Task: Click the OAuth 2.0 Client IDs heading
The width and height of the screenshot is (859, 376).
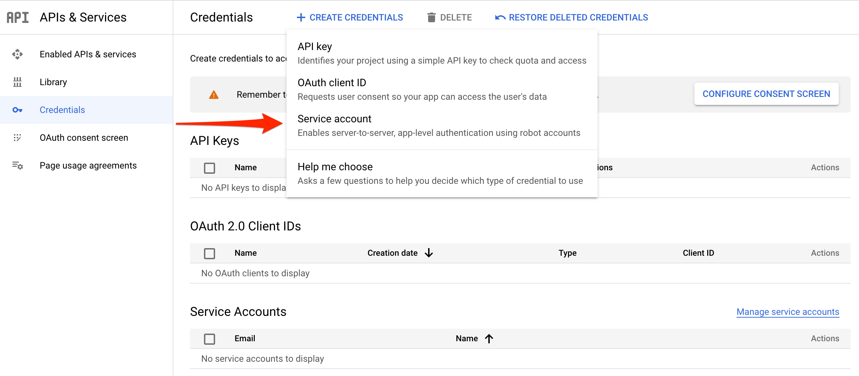Action: coord(245,226)
